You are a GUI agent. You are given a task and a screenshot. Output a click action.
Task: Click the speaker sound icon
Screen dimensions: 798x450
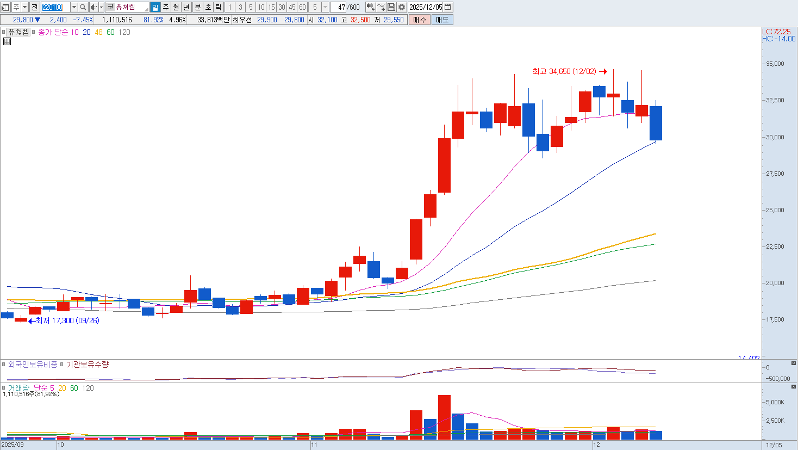point(93,7)
